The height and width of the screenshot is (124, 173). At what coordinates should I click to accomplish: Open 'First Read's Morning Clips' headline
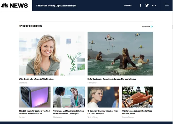(56, 6)
